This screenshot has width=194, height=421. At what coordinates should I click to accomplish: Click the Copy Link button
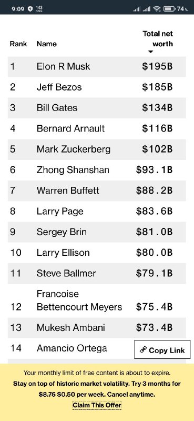[x=162, y=349]
